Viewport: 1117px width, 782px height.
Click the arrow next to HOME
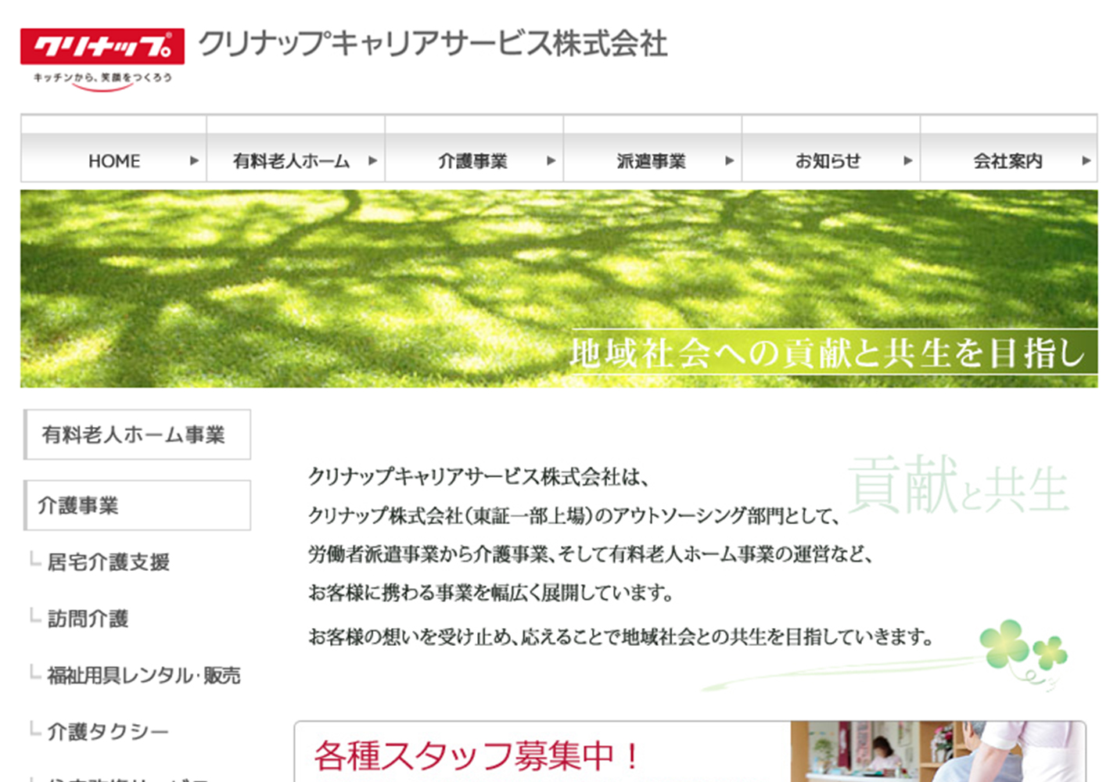pyautogui.click(x=194, y=161)
